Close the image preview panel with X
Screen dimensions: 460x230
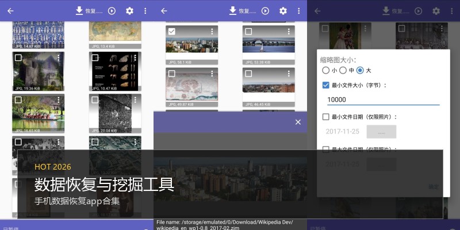coord(298,122)
